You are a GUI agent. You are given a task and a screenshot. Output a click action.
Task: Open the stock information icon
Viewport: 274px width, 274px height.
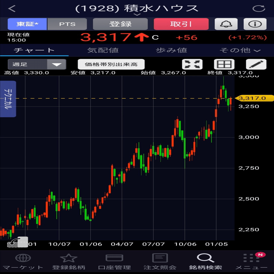point(255,24)
